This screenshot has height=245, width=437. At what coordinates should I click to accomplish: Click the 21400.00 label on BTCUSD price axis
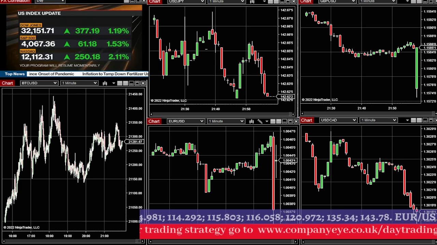135,109
